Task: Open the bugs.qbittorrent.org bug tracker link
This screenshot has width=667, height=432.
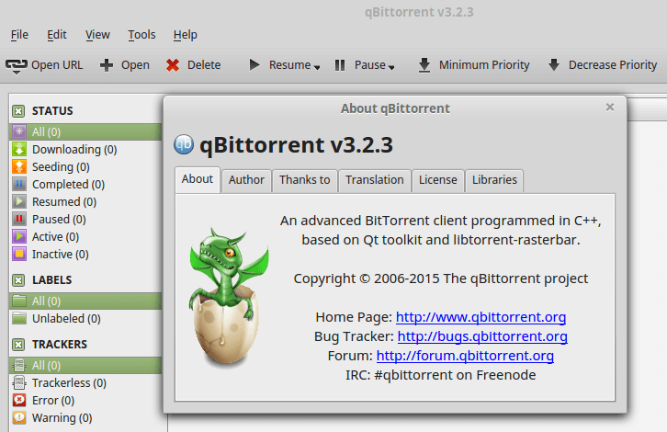Action: [x=482, y=336]
